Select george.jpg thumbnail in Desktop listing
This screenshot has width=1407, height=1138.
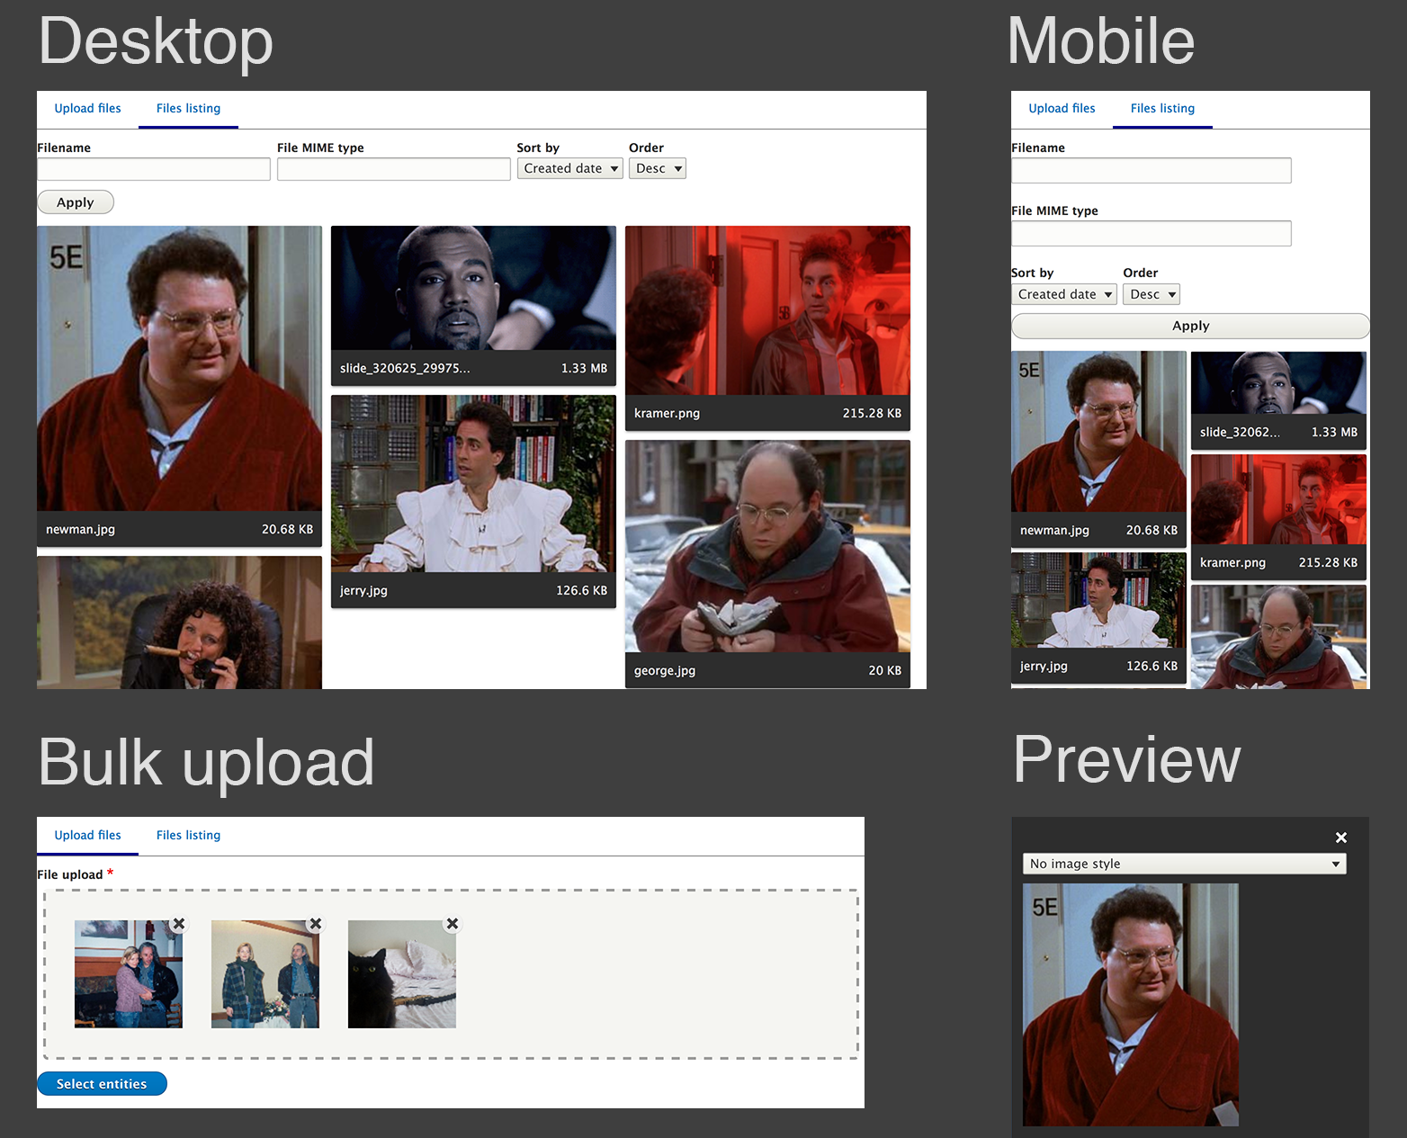(767, 546)
